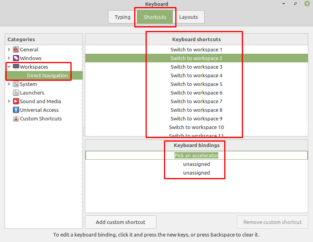Image resolution: width=313 pixels, height=242 pixels.
Task: Click the Workspaces monitor icon
Action: pyautogui.click(x=16, y=67)
